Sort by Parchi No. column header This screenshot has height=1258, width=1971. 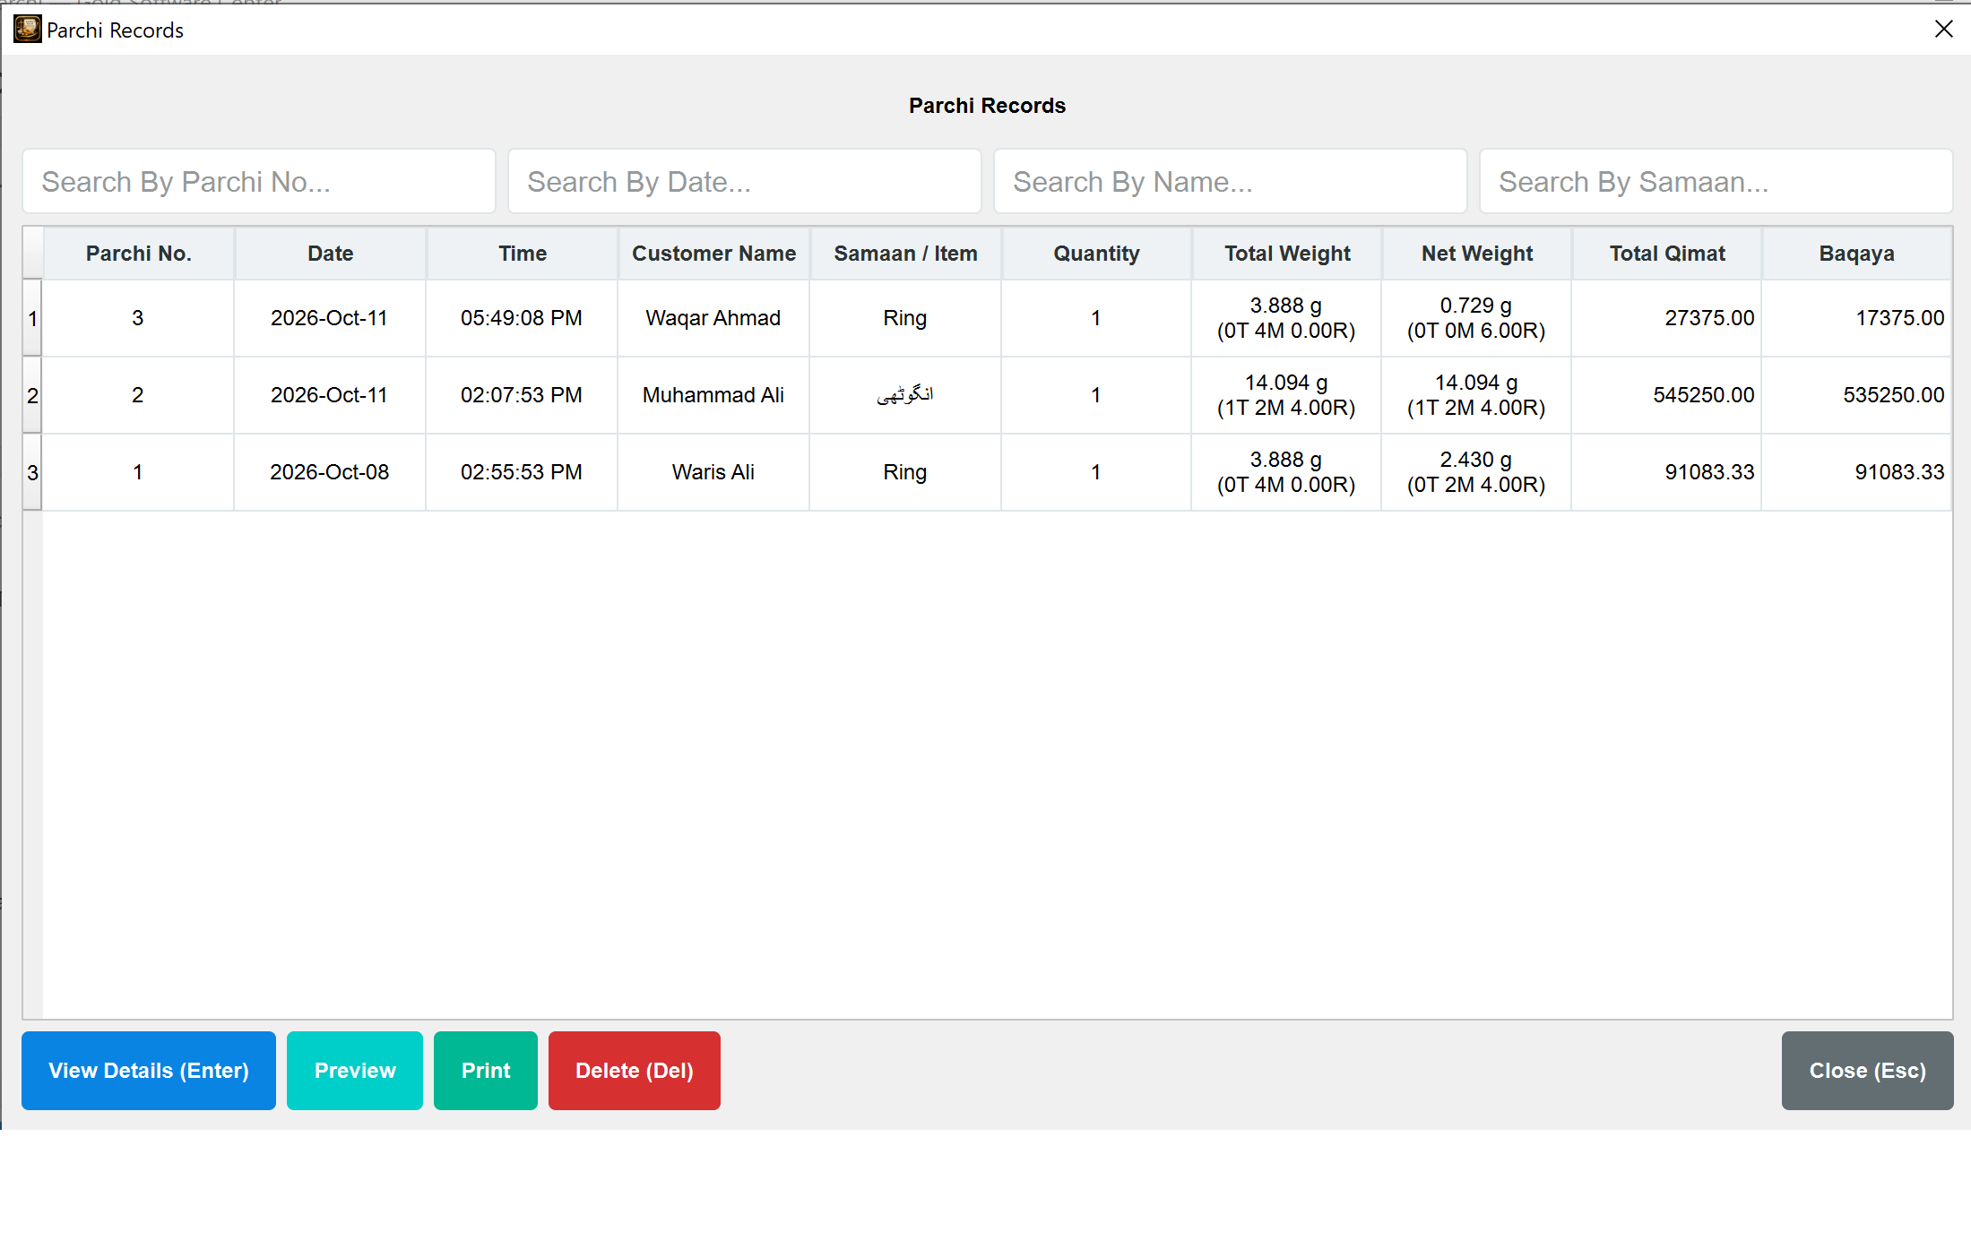point(139,254)
